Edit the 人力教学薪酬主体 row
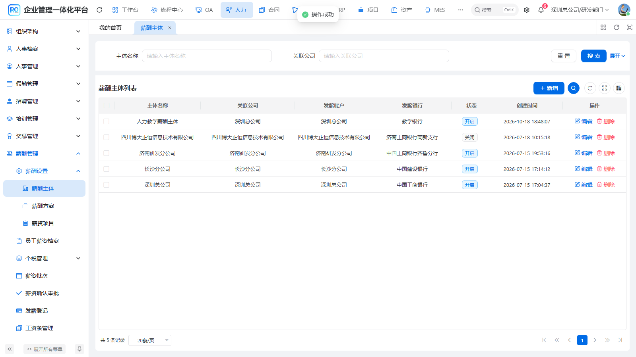636x357 pixels. pos(584,121)
